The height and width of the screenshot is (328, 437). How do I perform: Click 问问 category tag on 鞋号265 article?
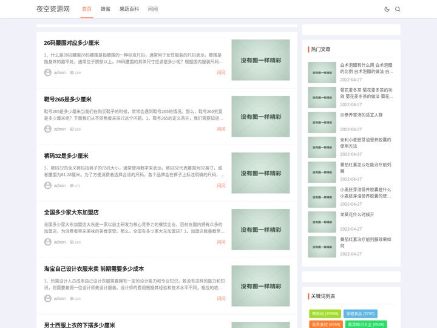click(x=221, y=129)
